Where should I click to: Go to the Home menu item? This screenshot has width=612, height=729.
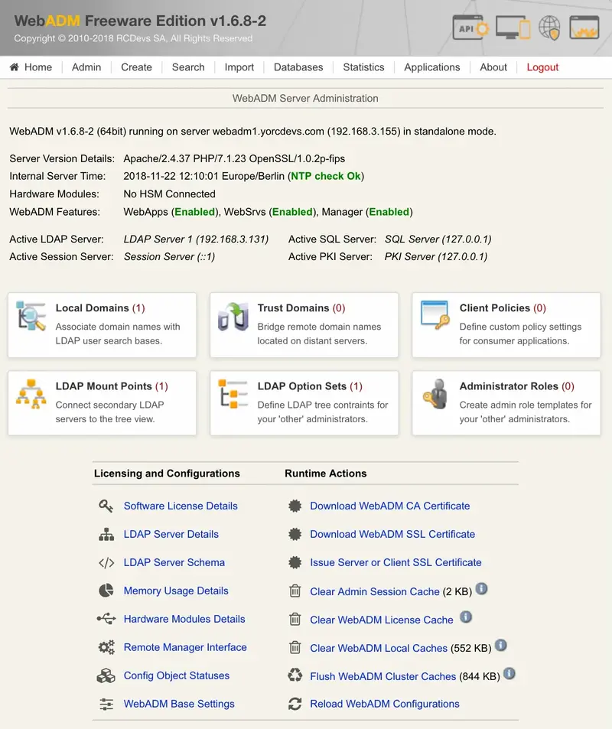point(38,67)
